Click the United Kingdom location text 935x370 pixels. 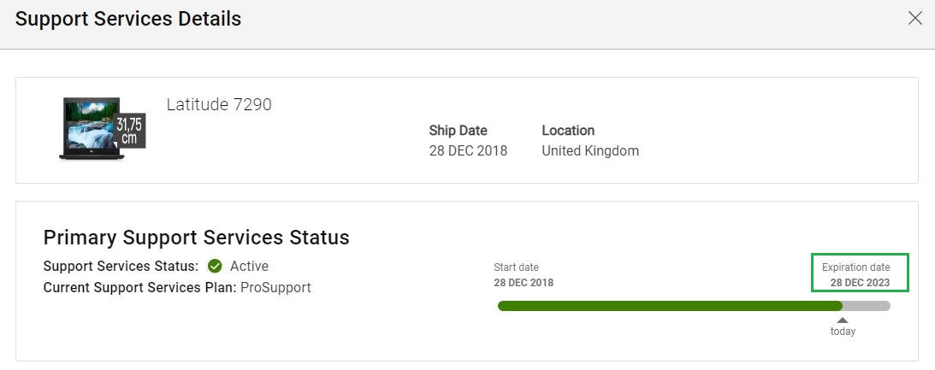coord(590,150)
